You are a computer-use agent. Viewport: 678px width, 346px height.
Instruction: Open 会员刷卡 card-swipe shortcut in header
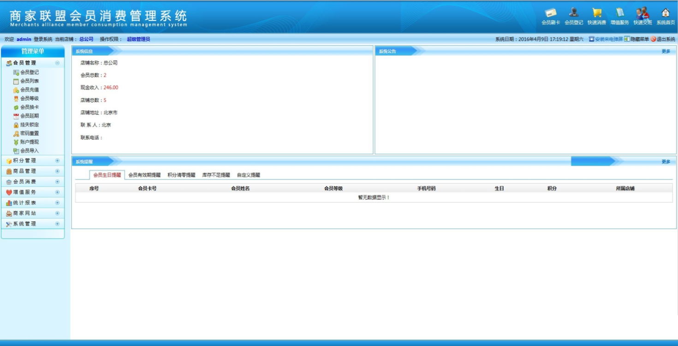click(x=551, y=16)
